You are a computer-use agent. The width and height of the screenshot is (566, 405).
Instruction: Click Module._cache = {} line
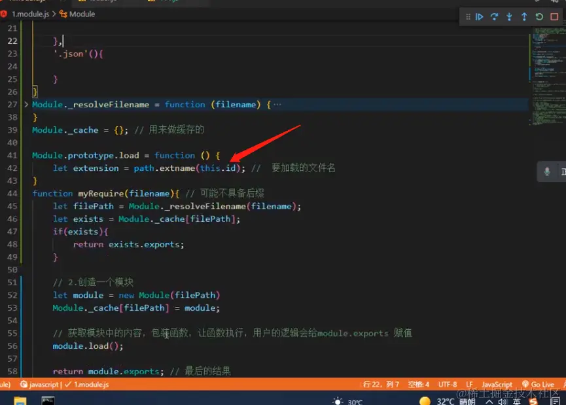[80, 130]
